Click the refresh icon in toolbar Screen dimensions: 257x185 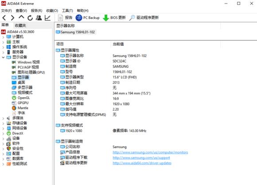(30, 18)
